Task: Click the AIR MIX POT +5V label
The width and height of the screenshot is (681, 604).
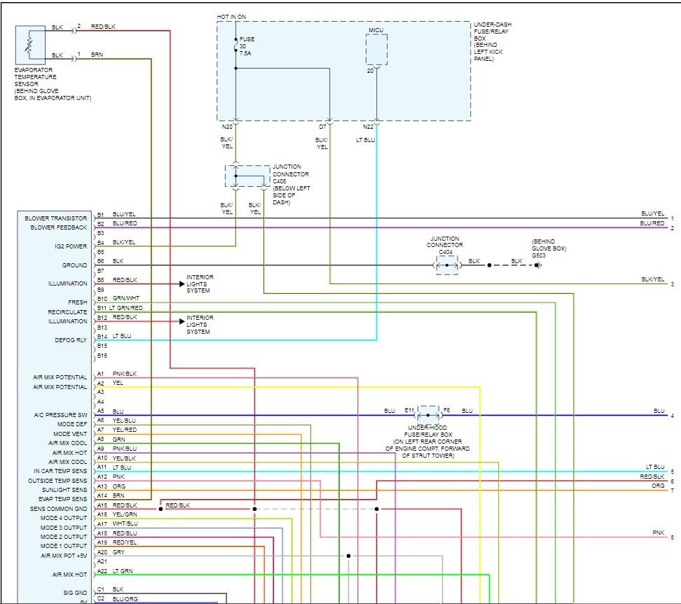Action: 63,556
